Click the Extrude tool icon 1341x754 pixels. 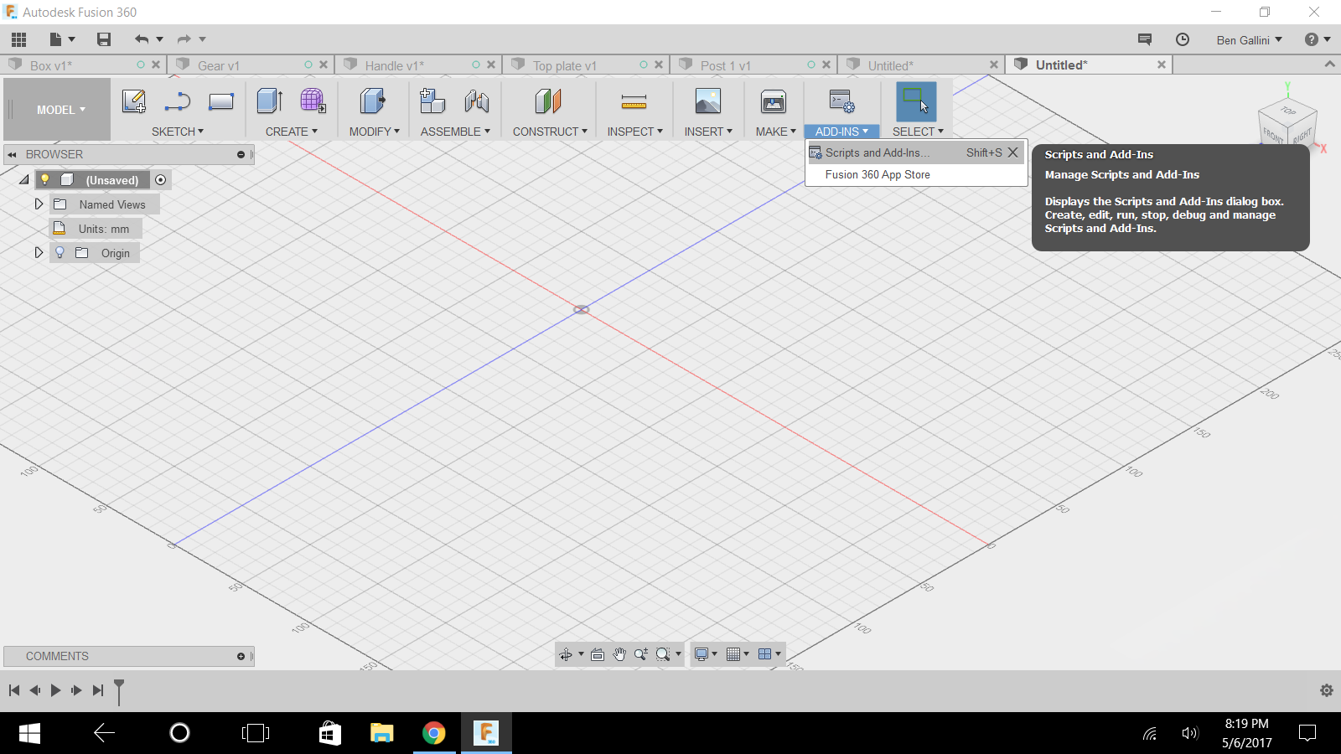click(x=270, y=101)
